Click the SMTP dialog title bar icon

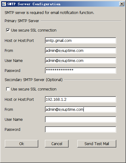(4, 4)
